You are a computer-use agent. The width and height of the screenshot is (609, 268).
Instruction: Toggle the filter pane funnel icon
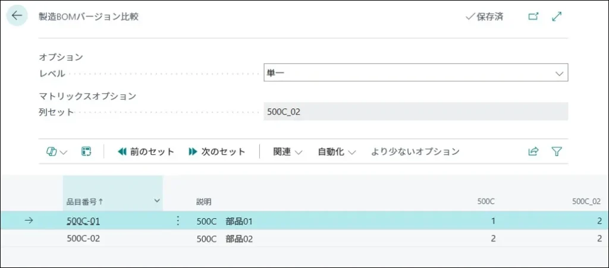[557, 152]
